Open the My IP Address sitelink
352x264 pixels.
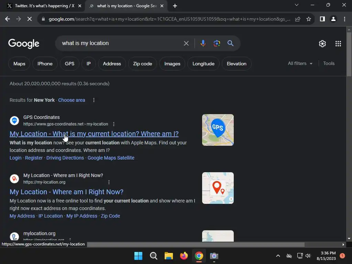pyautogui.click(x=82, y=216)
